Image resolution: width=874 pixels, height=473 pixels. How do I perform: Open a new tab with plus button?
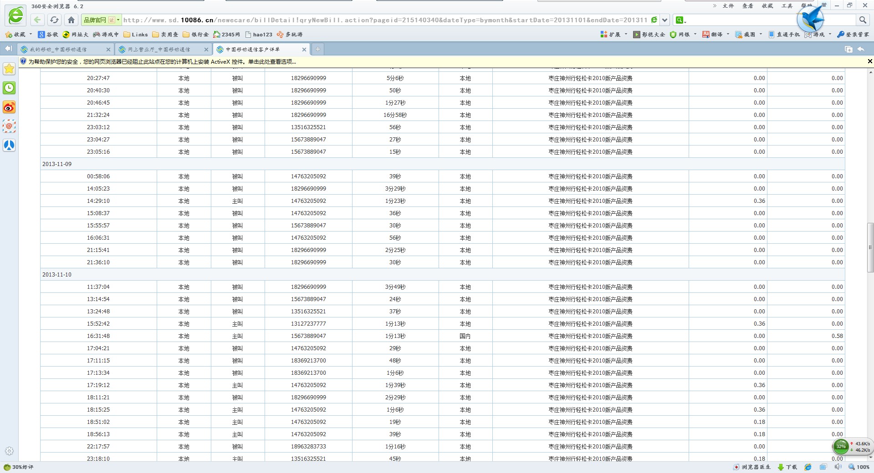[x=317, y=49]
